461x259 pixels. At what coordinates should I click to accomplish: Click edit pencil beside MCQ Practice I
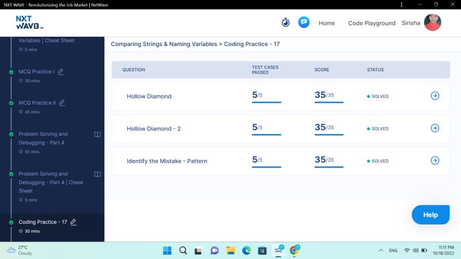coord(61,72)
